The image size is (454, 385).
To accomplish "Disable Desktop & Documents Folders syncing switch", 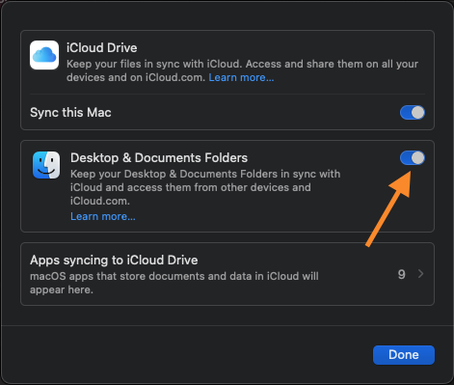I will 413,158.
